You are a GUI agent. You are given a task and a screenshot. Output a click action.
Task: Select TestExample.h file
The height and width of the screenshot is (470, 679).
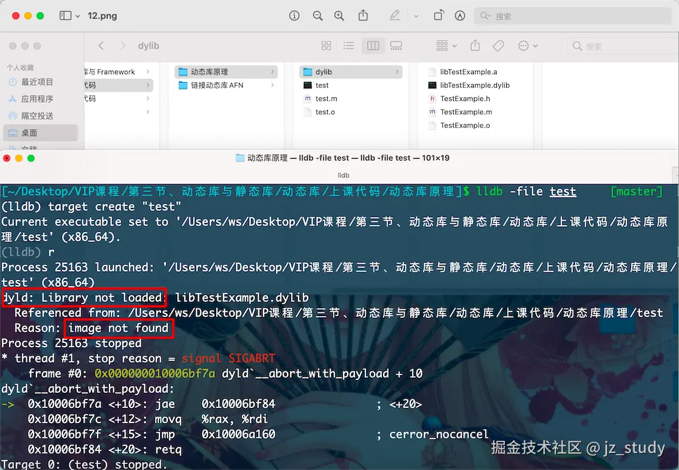[x=465, y=98]
